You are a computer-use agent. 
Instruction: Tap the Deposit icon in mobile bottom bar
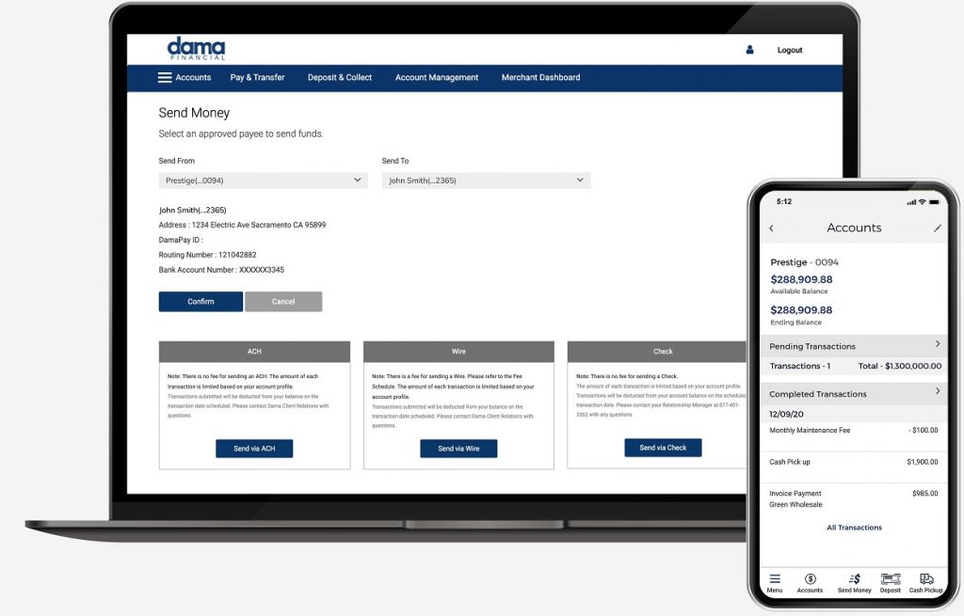[x=890, y=580]
